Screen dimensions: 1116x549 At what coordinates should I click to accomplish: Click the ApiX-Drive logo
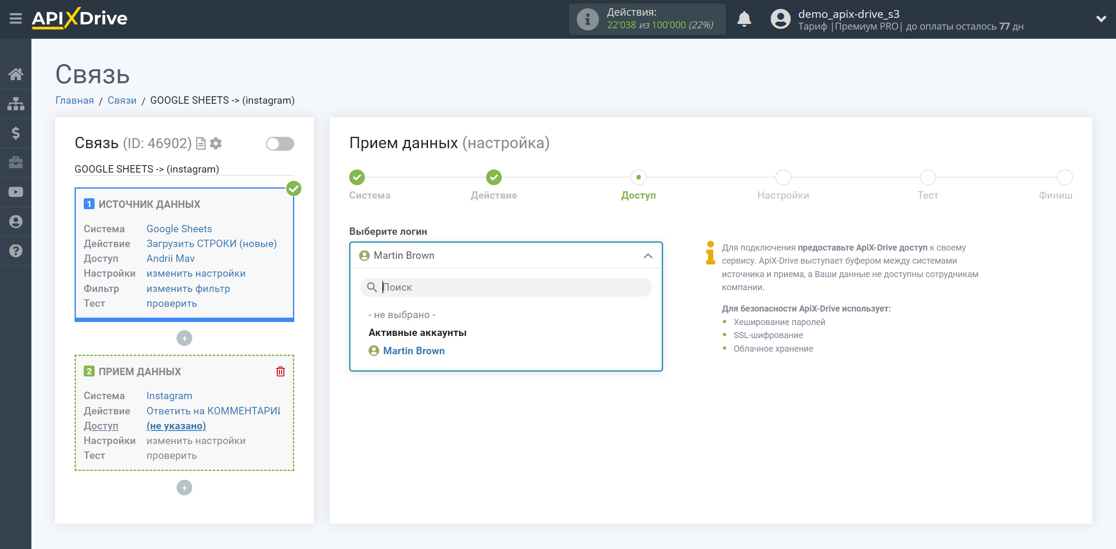80,19
